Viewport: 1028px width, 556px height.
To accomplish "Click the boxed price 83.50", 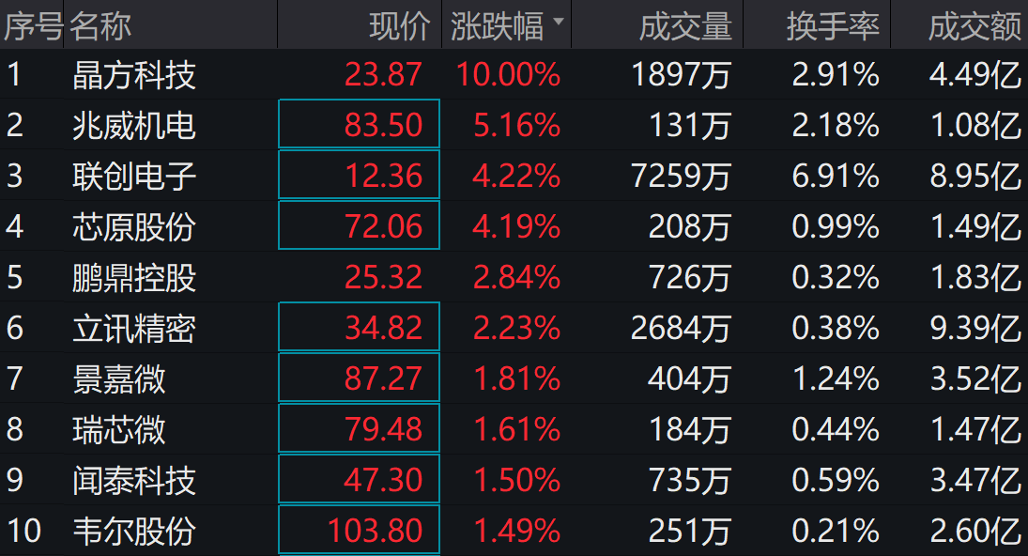I will coord(383,125).
